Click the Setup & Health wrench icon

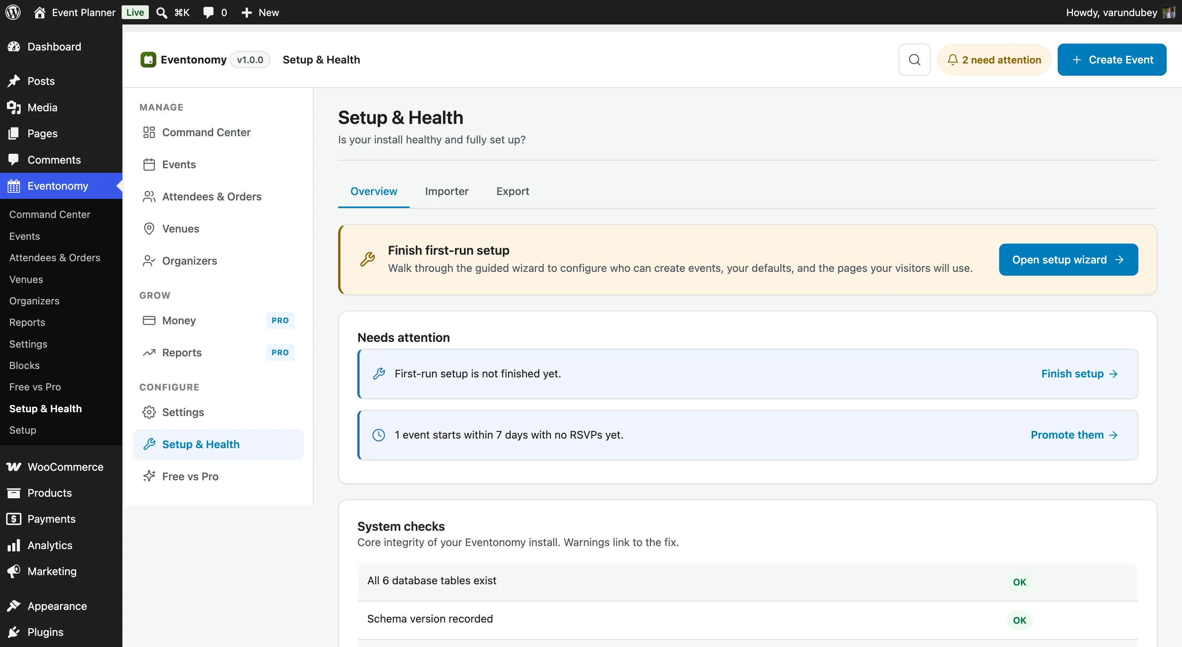click(149, 444)
